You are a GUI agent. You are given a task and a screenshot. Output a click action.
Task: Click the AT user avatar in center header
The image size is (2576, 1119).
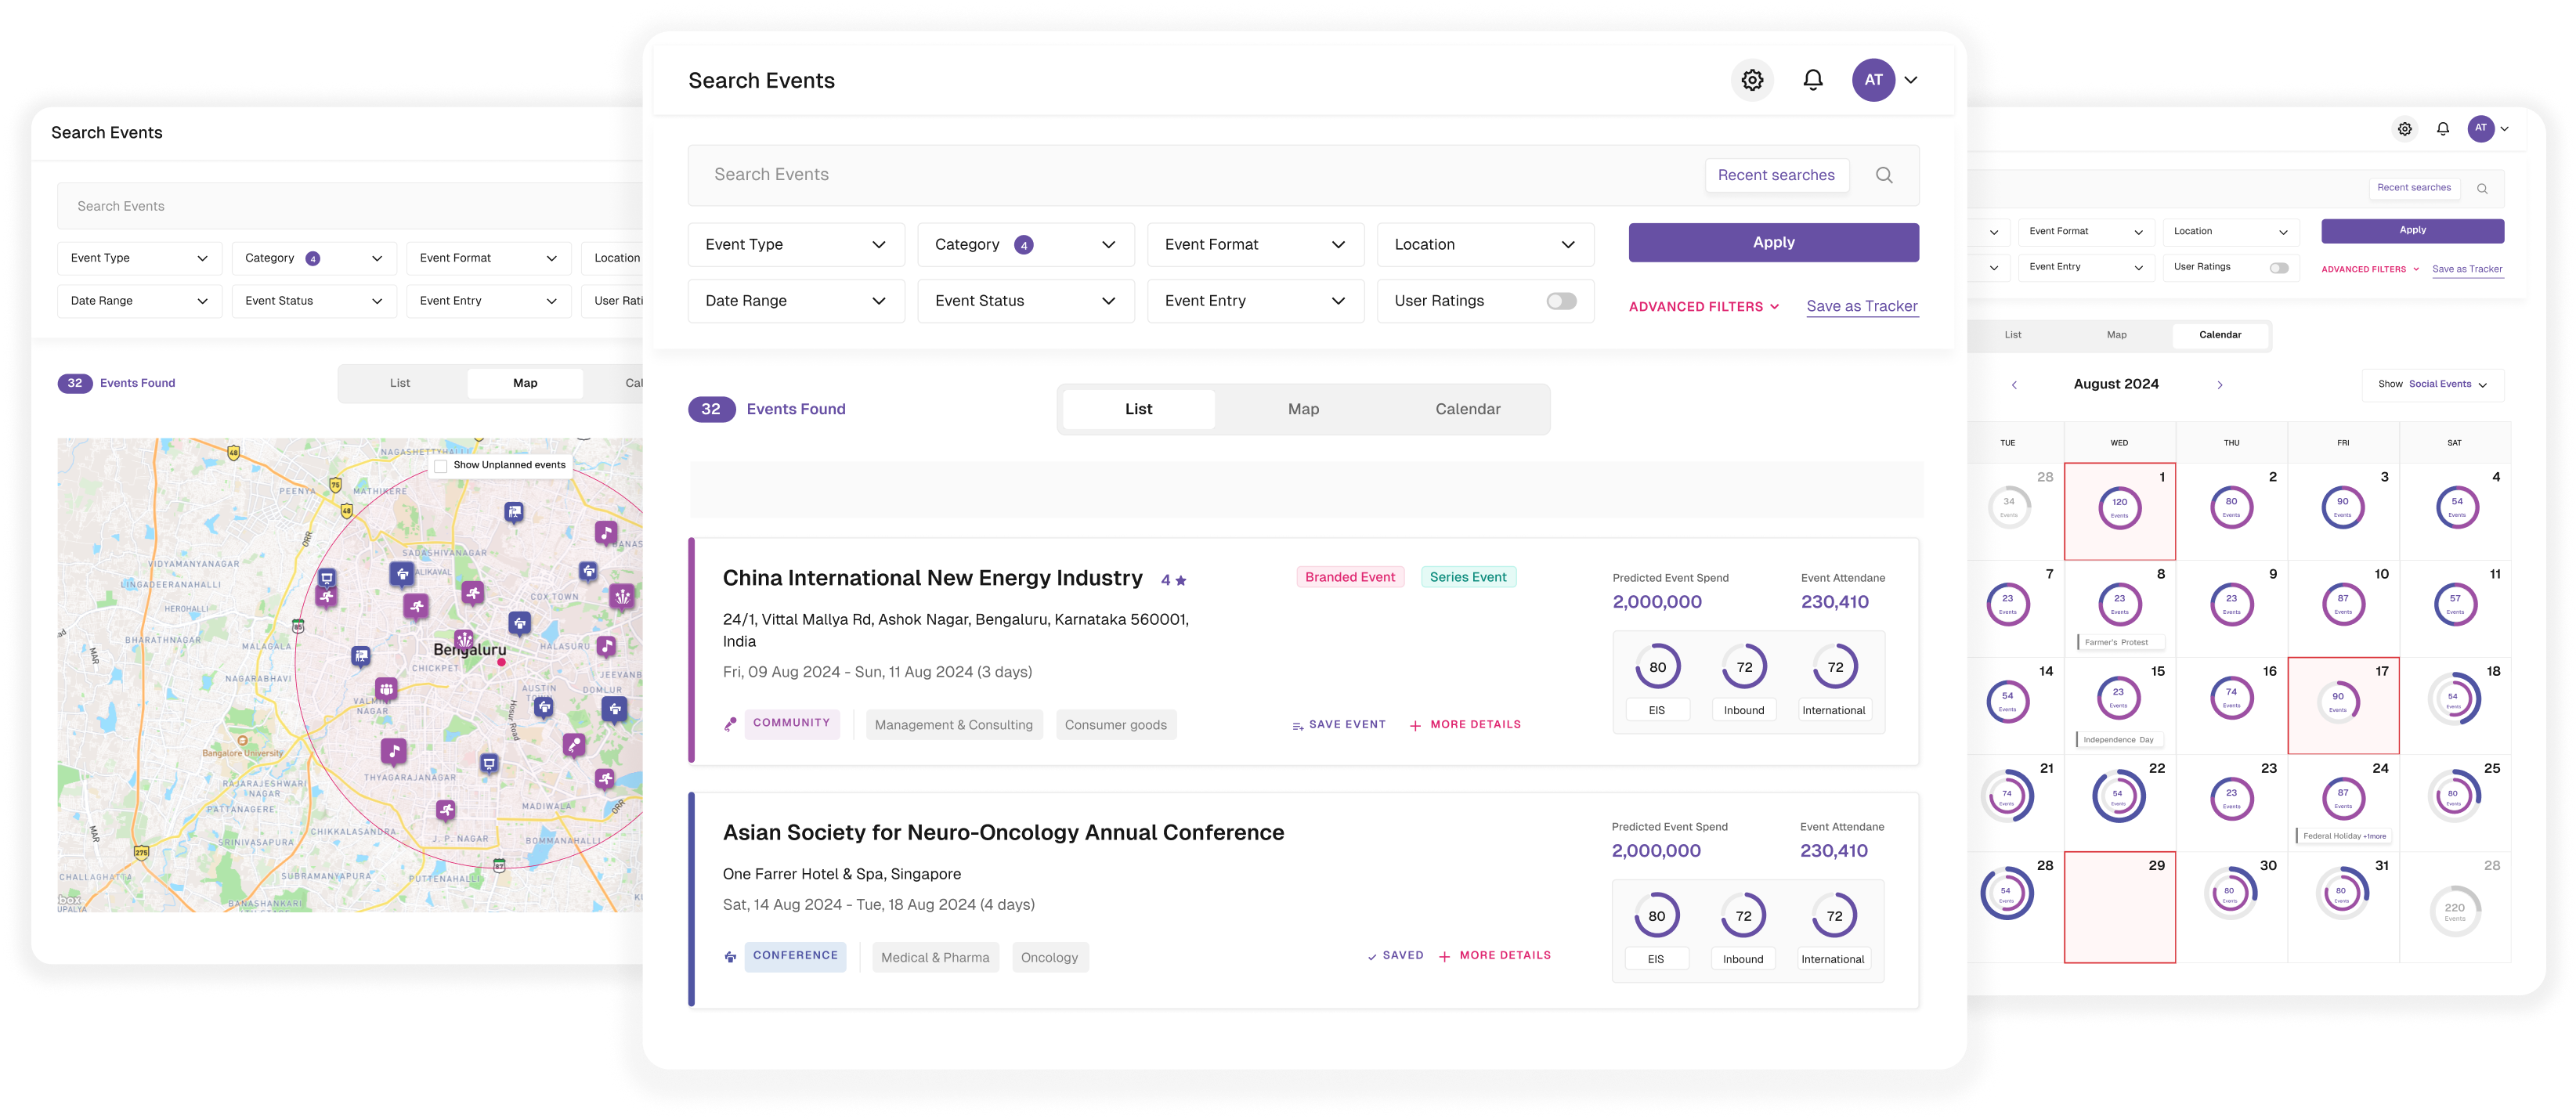pyautogui.click(x=1873, y=80)
